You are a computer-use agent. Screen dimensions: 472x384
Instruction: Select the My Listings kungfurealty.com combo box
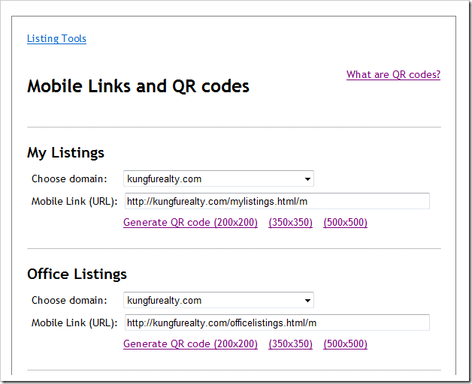pos(219,178)
